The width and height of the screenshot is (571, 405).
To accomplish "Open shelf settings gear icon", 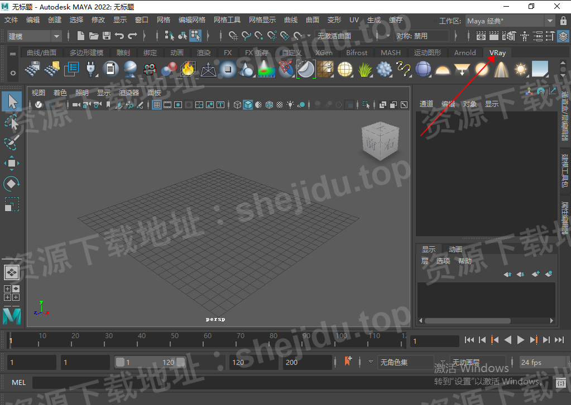I will pyautogui.click(x=13, y=73).
